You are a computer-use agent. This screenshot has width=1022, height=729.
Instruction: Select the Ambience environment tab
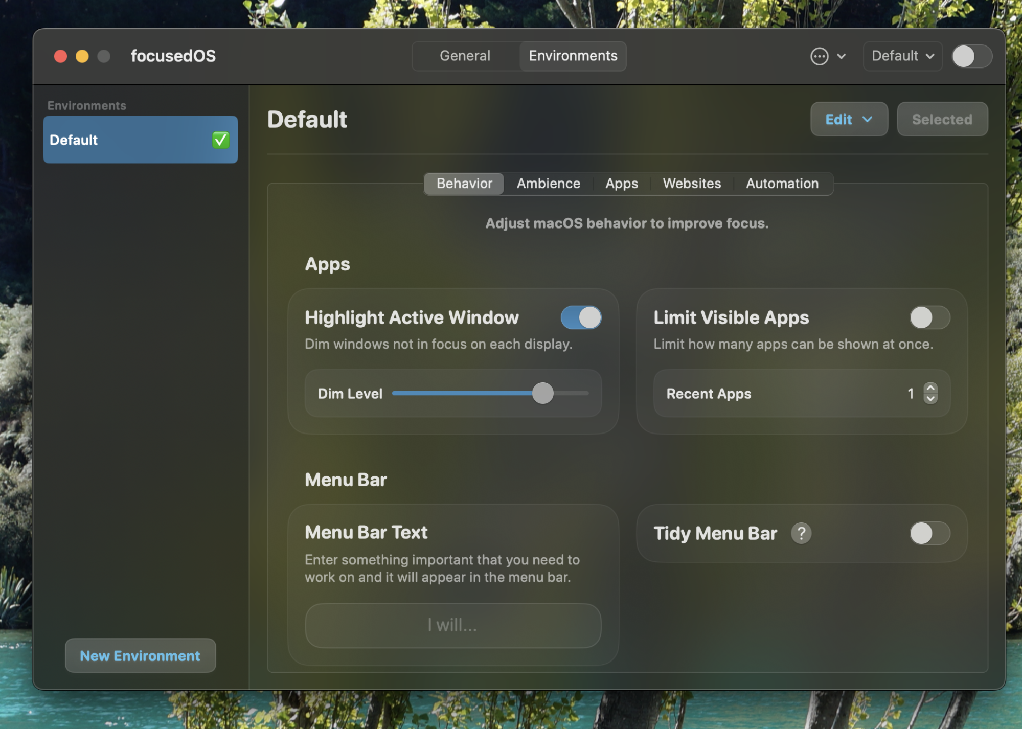point(548,183)
